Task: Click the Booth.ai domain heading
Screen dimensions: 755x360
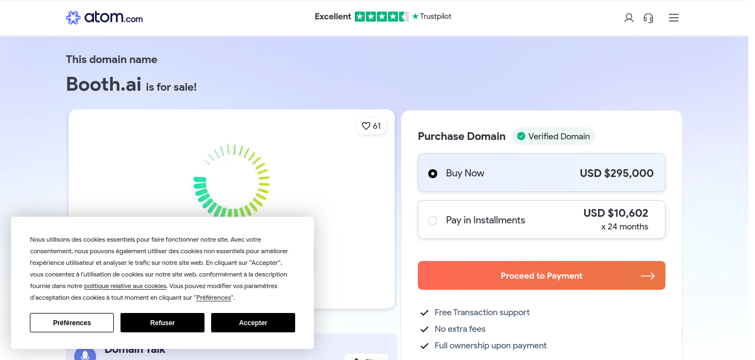Action: point(104,84)
